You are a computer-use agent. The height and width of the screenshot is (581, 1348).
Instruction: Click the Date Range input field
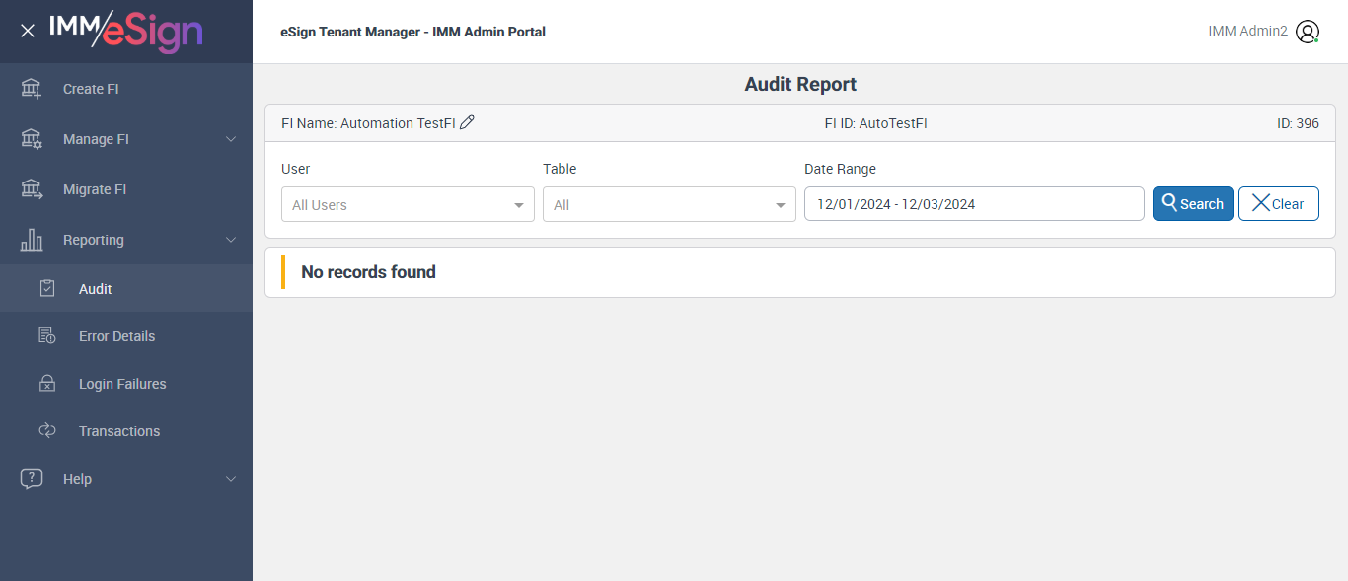click(x=973, y=204)
